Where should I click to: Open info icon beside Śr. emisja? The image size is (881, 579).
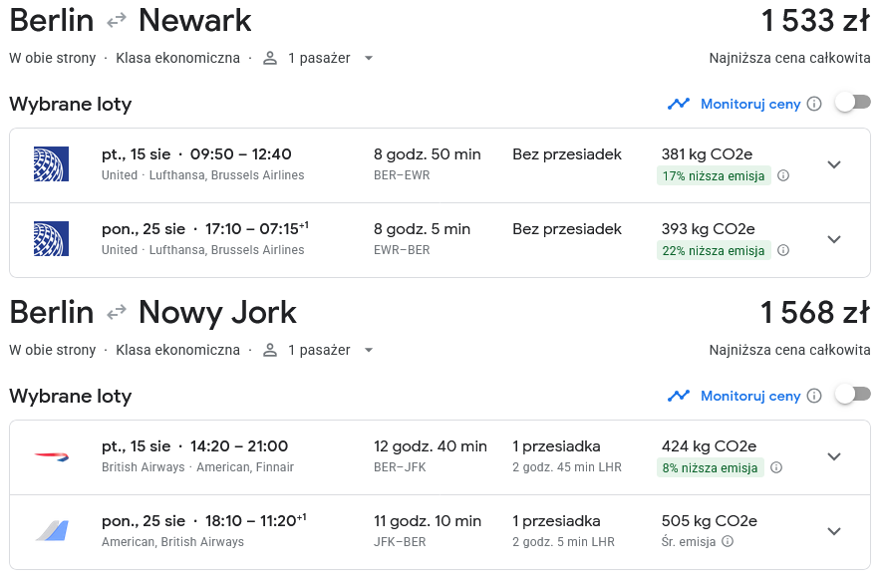728,541
